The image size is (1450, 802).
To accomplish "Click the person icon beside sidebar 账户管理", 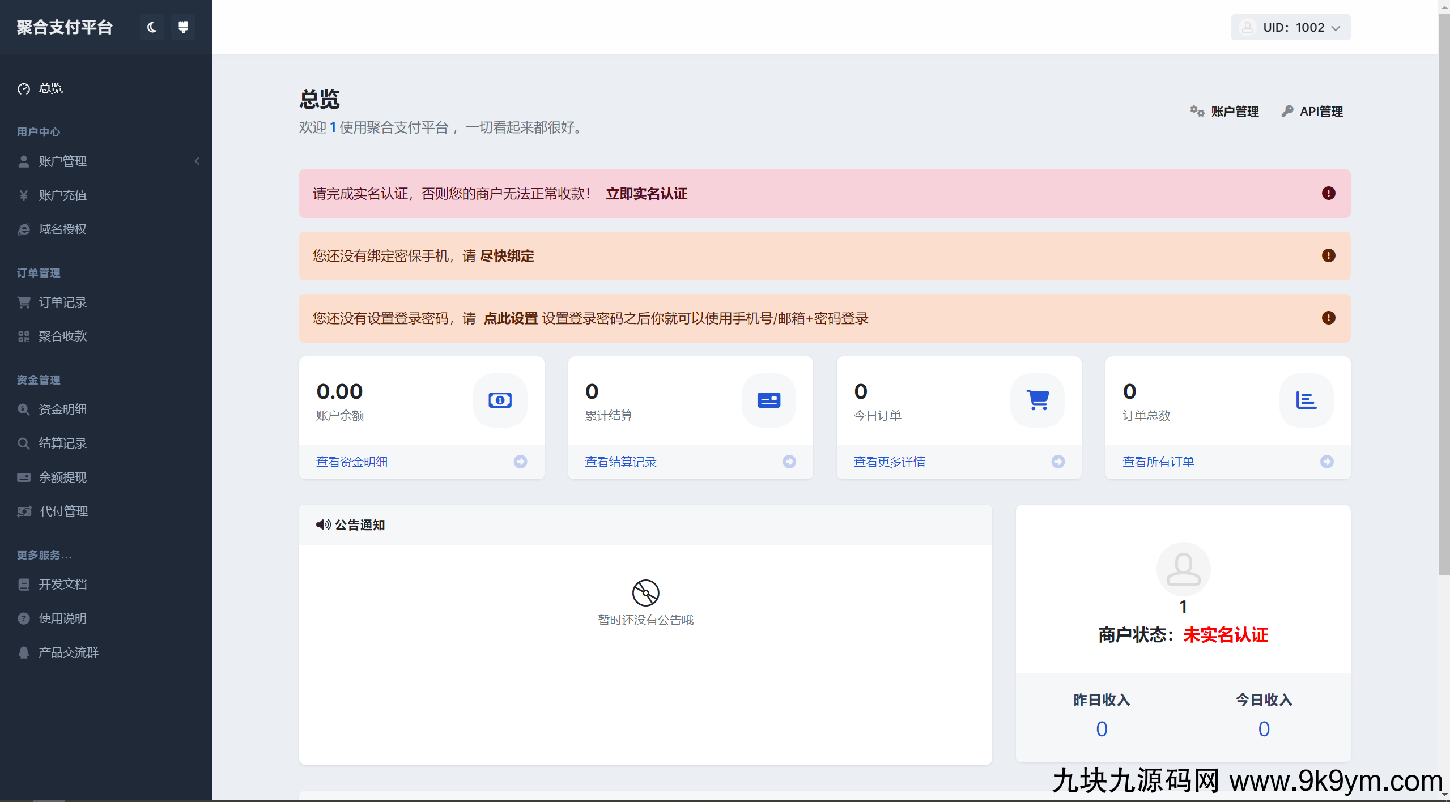I will (x=24, y=161).
